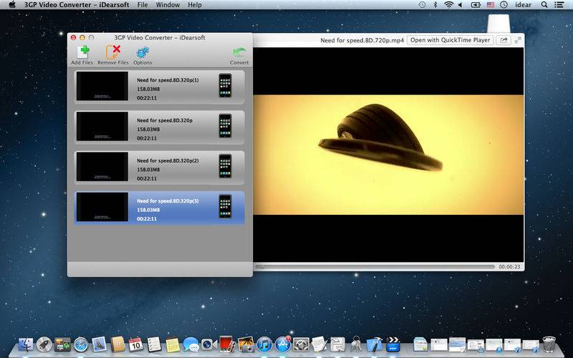The image size is (573, 358).
Task: Open iTunes music note icon in dock
Action: (x=264, y=344)
